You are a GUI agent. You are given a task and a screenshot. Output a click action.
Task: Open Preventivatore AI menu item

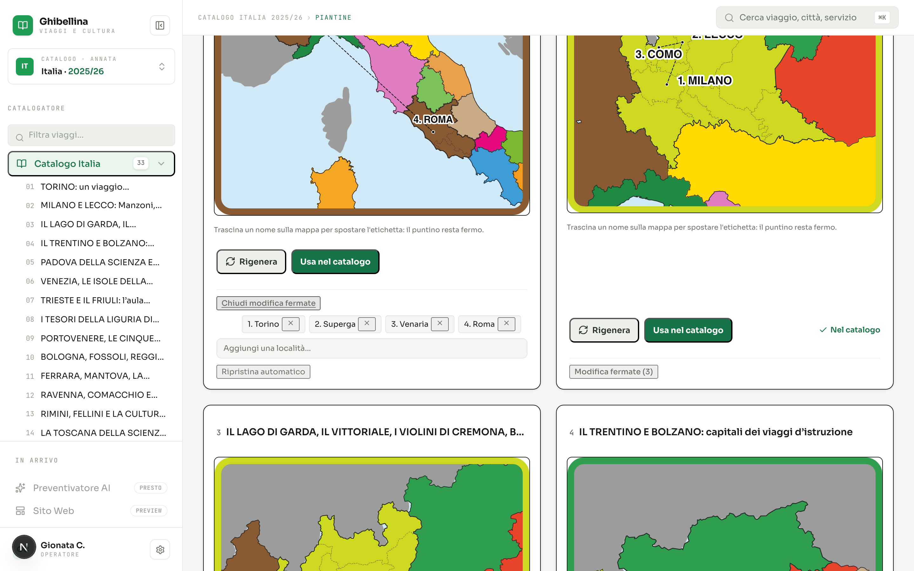coord(72,488)
